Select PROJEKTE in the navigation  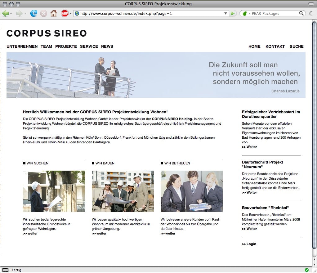pos(66,47)
